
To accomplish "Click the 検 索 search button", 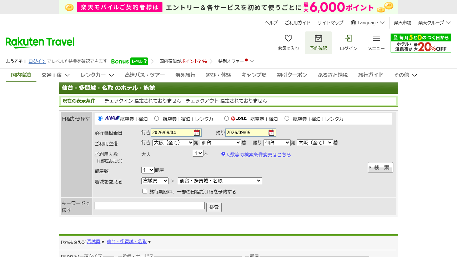I will [381, 167].
